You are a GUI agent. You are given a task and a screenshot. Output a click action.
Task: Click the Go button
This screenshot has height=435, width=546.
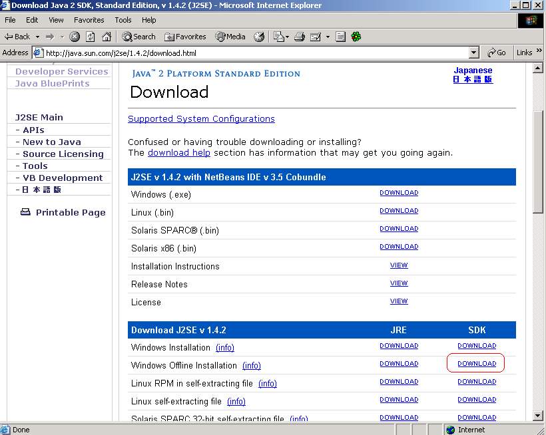coord(497,53)
